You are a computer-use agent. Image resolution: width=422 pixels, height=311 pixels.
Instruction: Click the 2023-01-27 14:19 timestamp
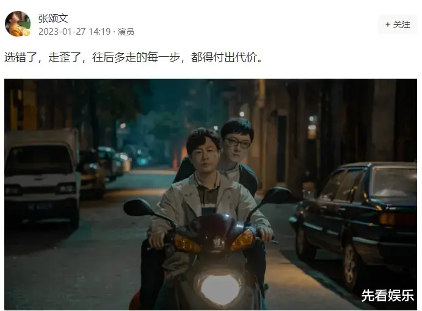coord(75,32)
